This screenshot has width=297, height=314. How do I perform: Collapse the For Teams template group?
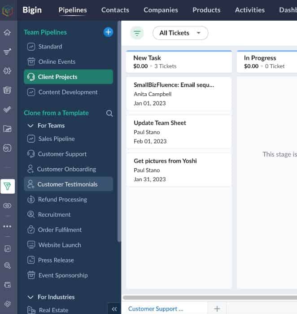click(x=31, y=126)
